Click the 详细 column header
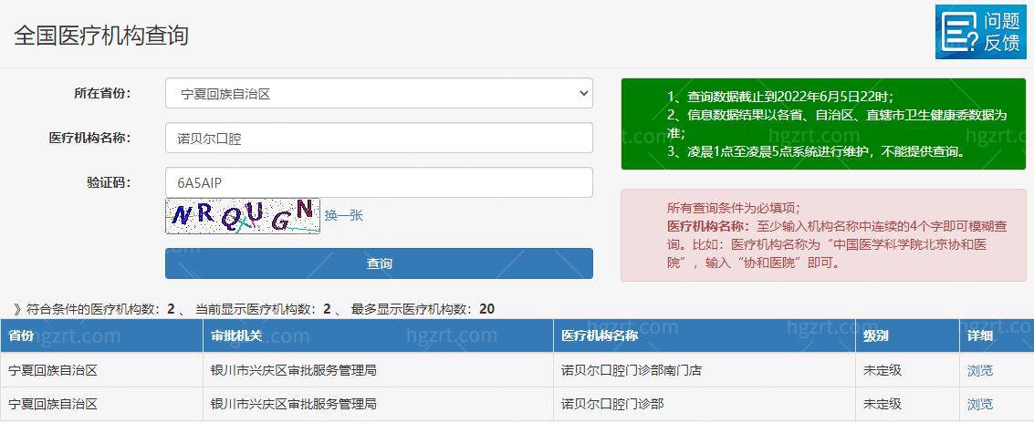The image size is (1034, 423). click(997, 336)
